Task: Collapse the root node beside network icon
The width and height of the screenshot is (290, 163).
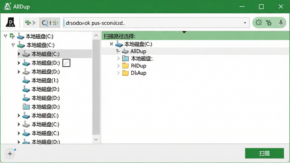Action: coord(6,36)
